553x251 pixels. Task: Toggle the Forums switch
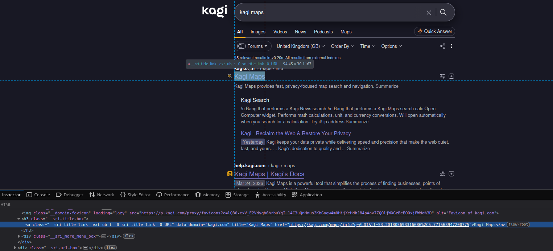point(242,46)
